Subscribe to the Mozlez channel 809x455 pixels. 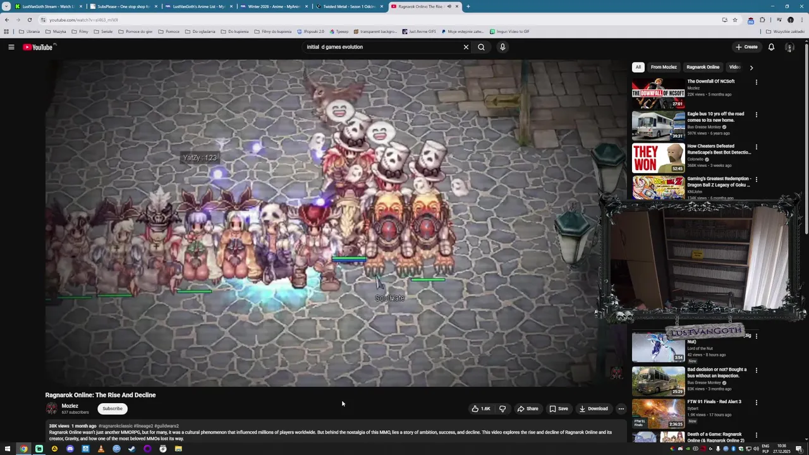tap(113, 409)
